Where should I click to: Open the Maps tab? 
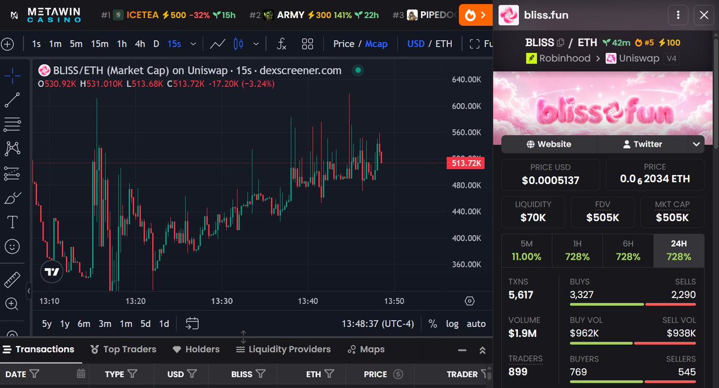[x=365, y=349]
